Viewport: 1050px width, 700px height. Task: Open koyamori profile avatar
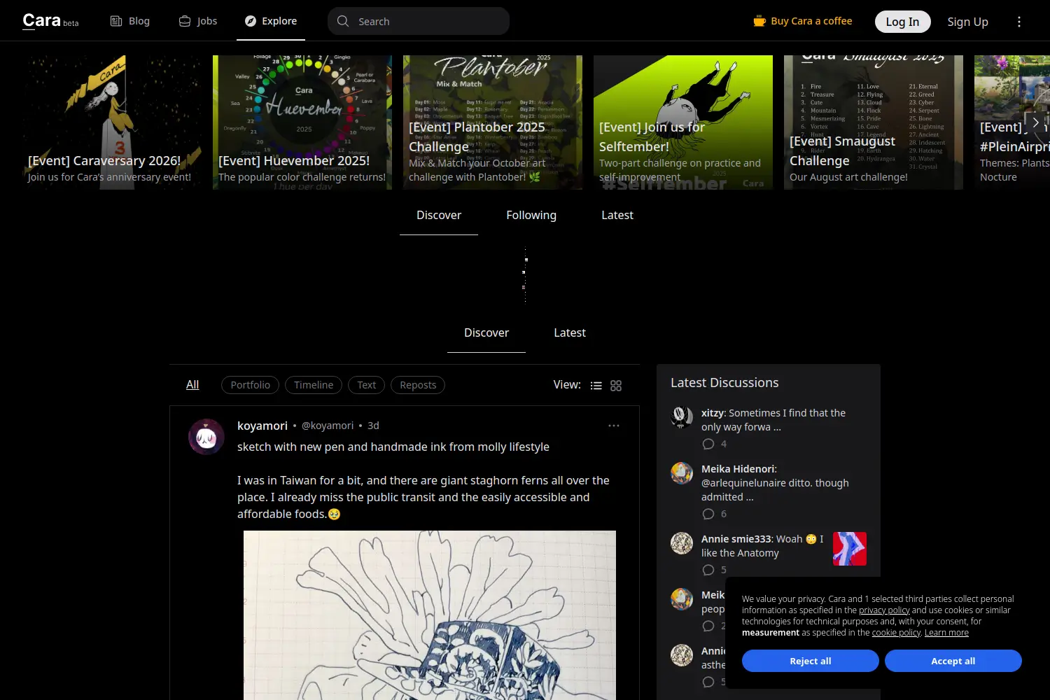[206, 437]
